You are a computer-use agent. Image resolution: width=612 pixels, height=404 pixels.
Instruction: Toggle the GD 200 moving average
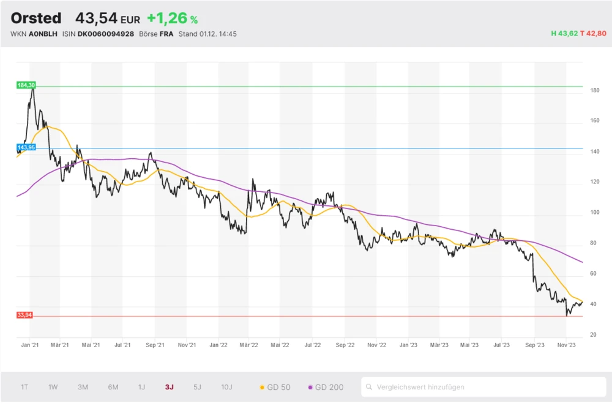coord(329,387)
